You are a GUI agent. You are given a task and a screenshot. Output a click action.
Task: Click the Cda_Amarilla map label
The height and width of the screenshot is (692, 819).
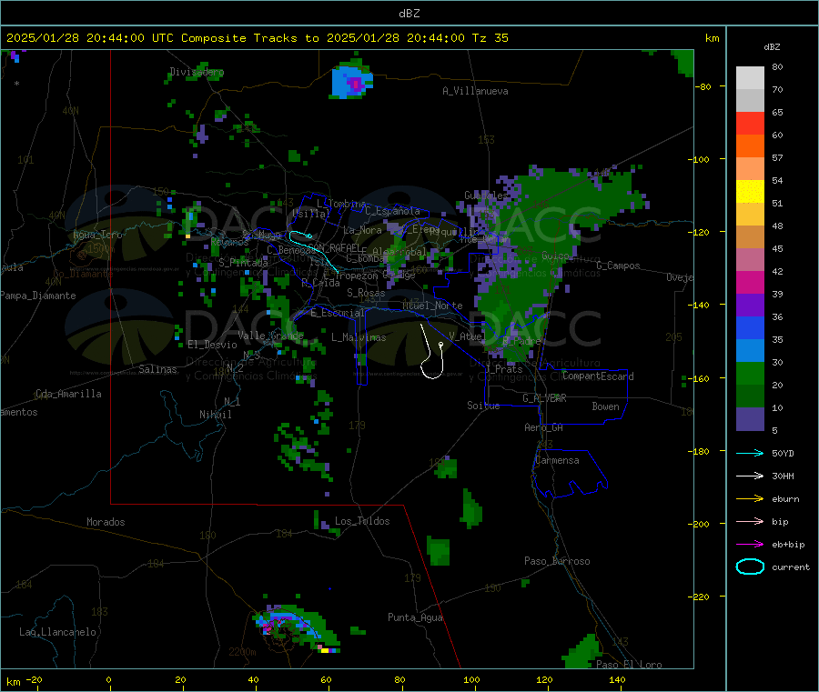pyautogui.click(x=68, y=394)
